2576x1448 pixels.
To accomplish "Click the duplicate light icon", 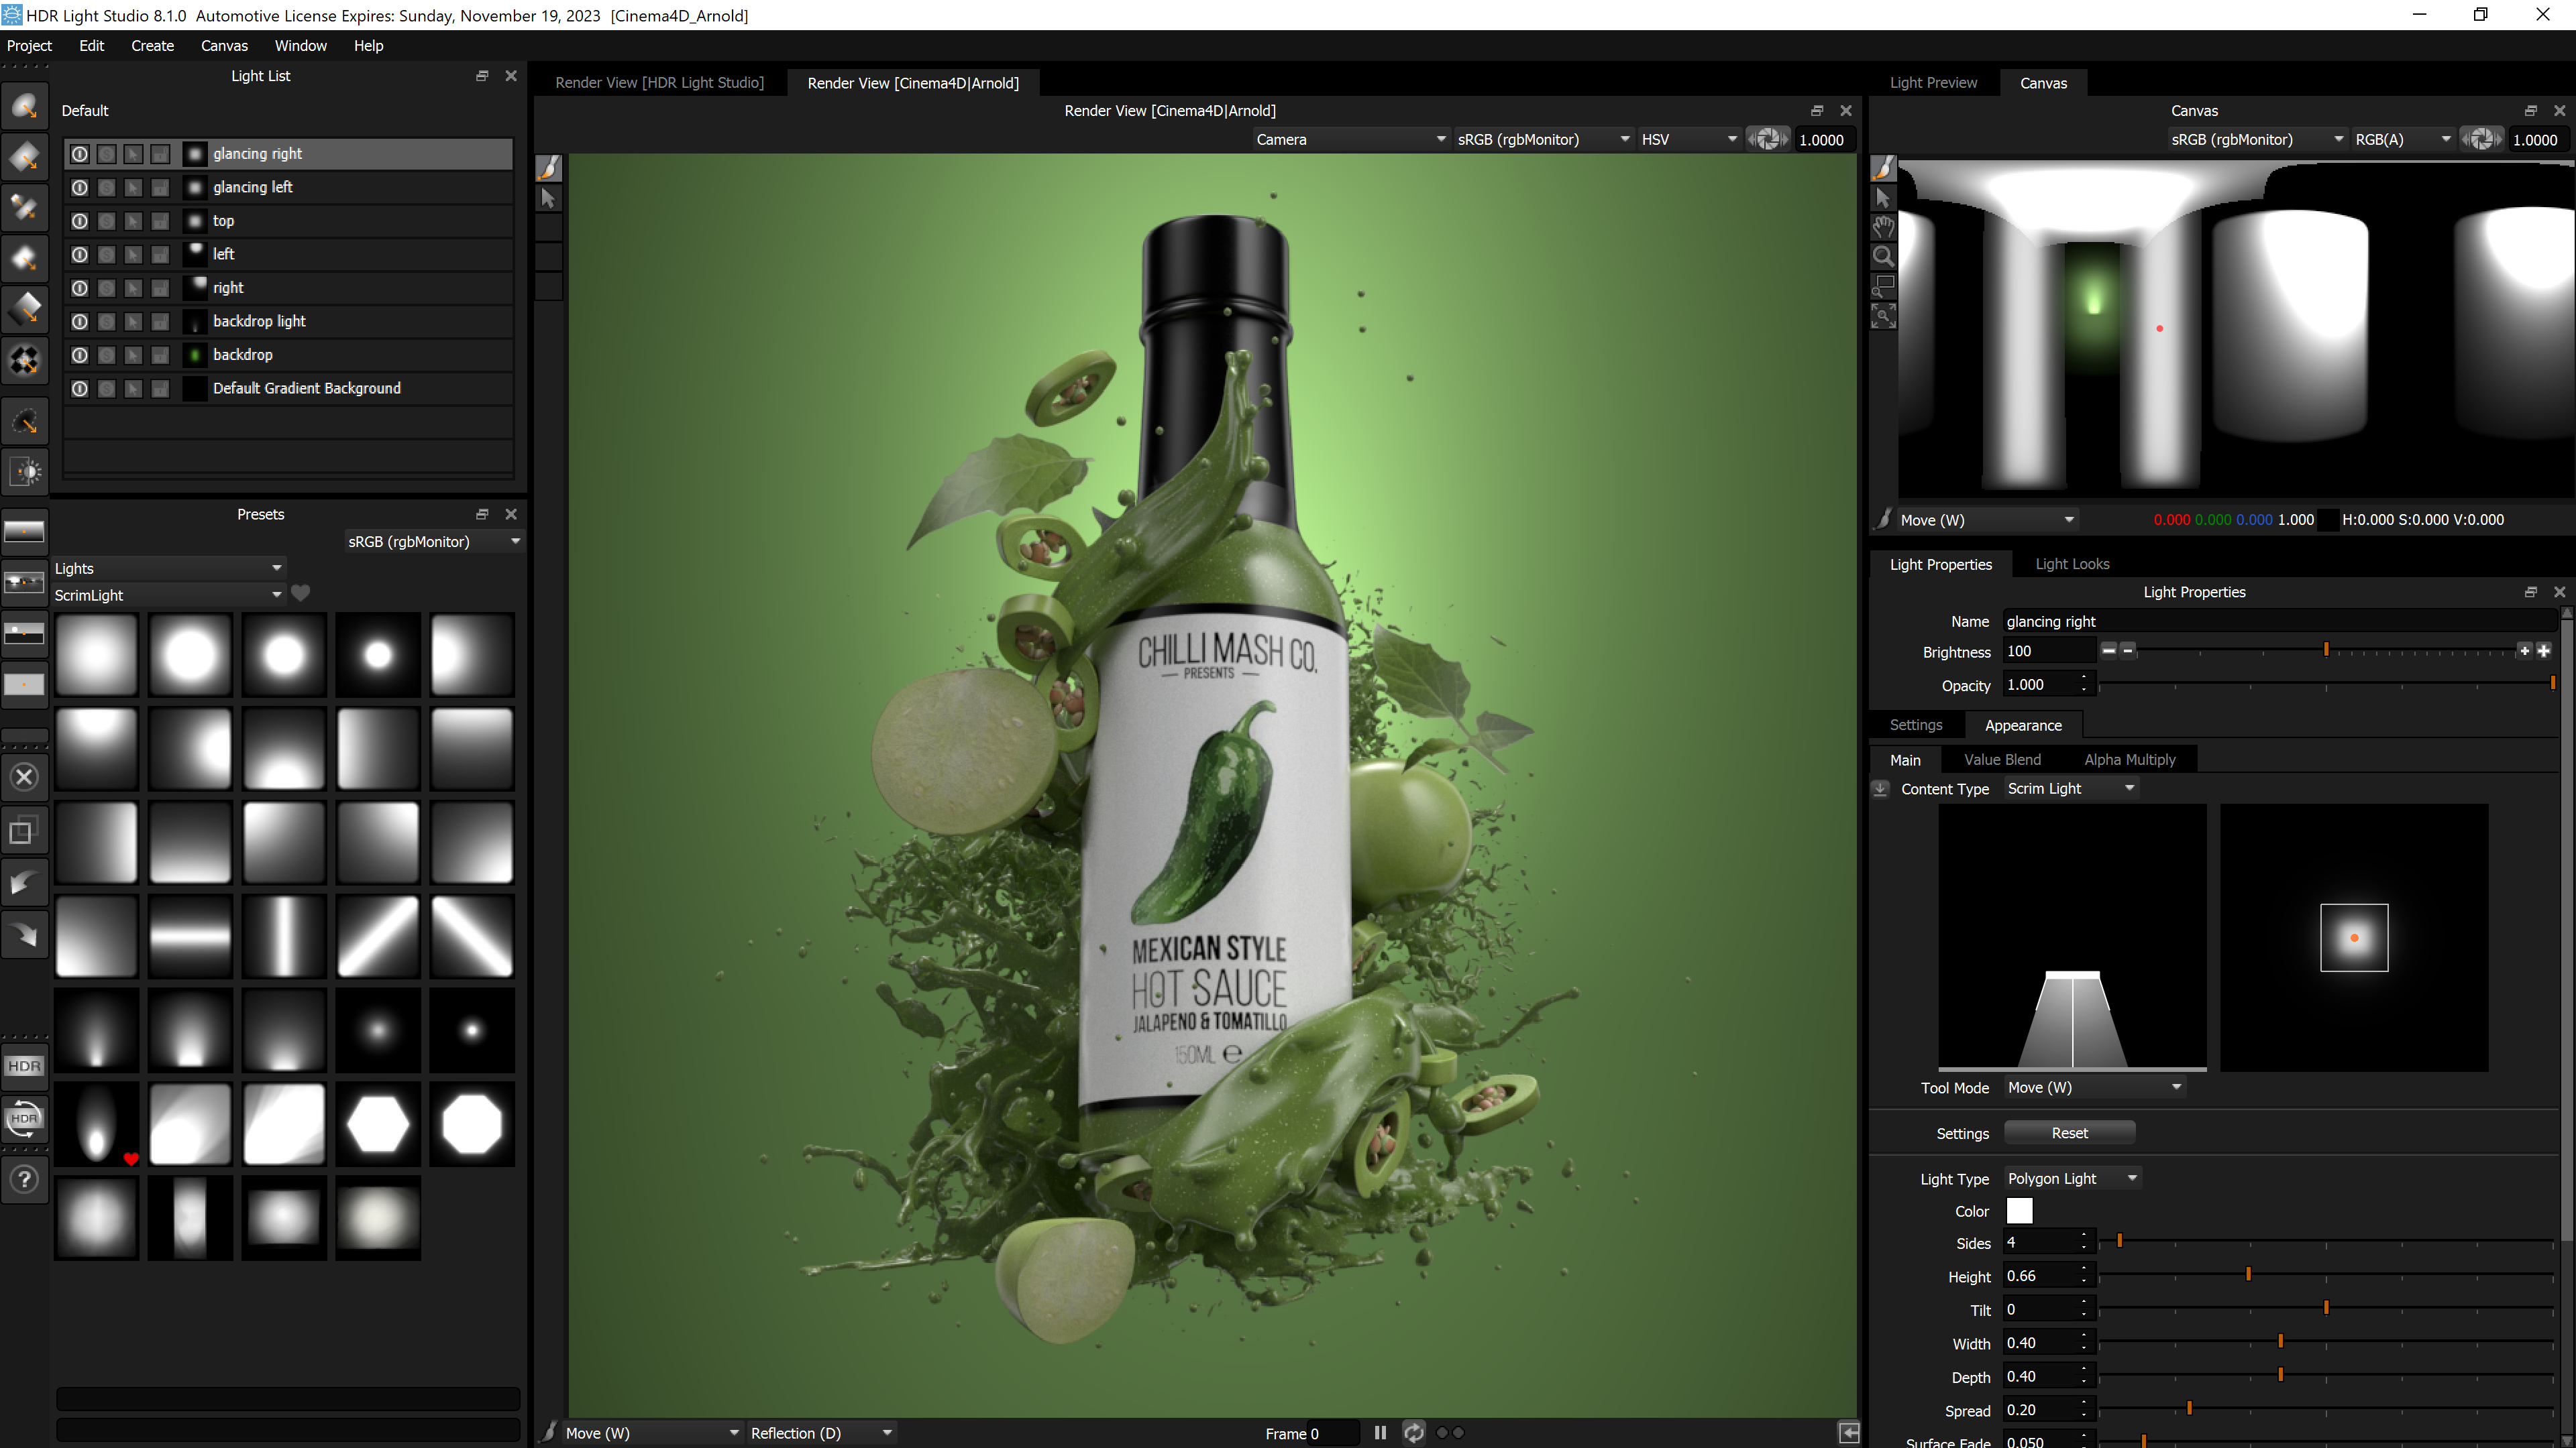I will tap(25, 831).
